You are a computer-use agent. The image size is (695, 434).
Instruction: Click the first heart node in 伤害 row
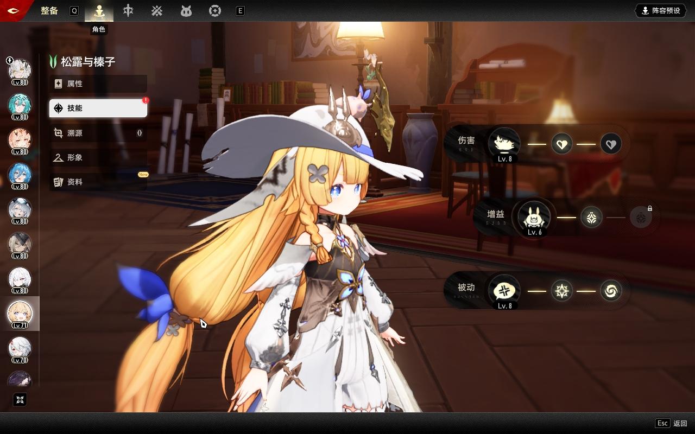(x=562, y=144)
